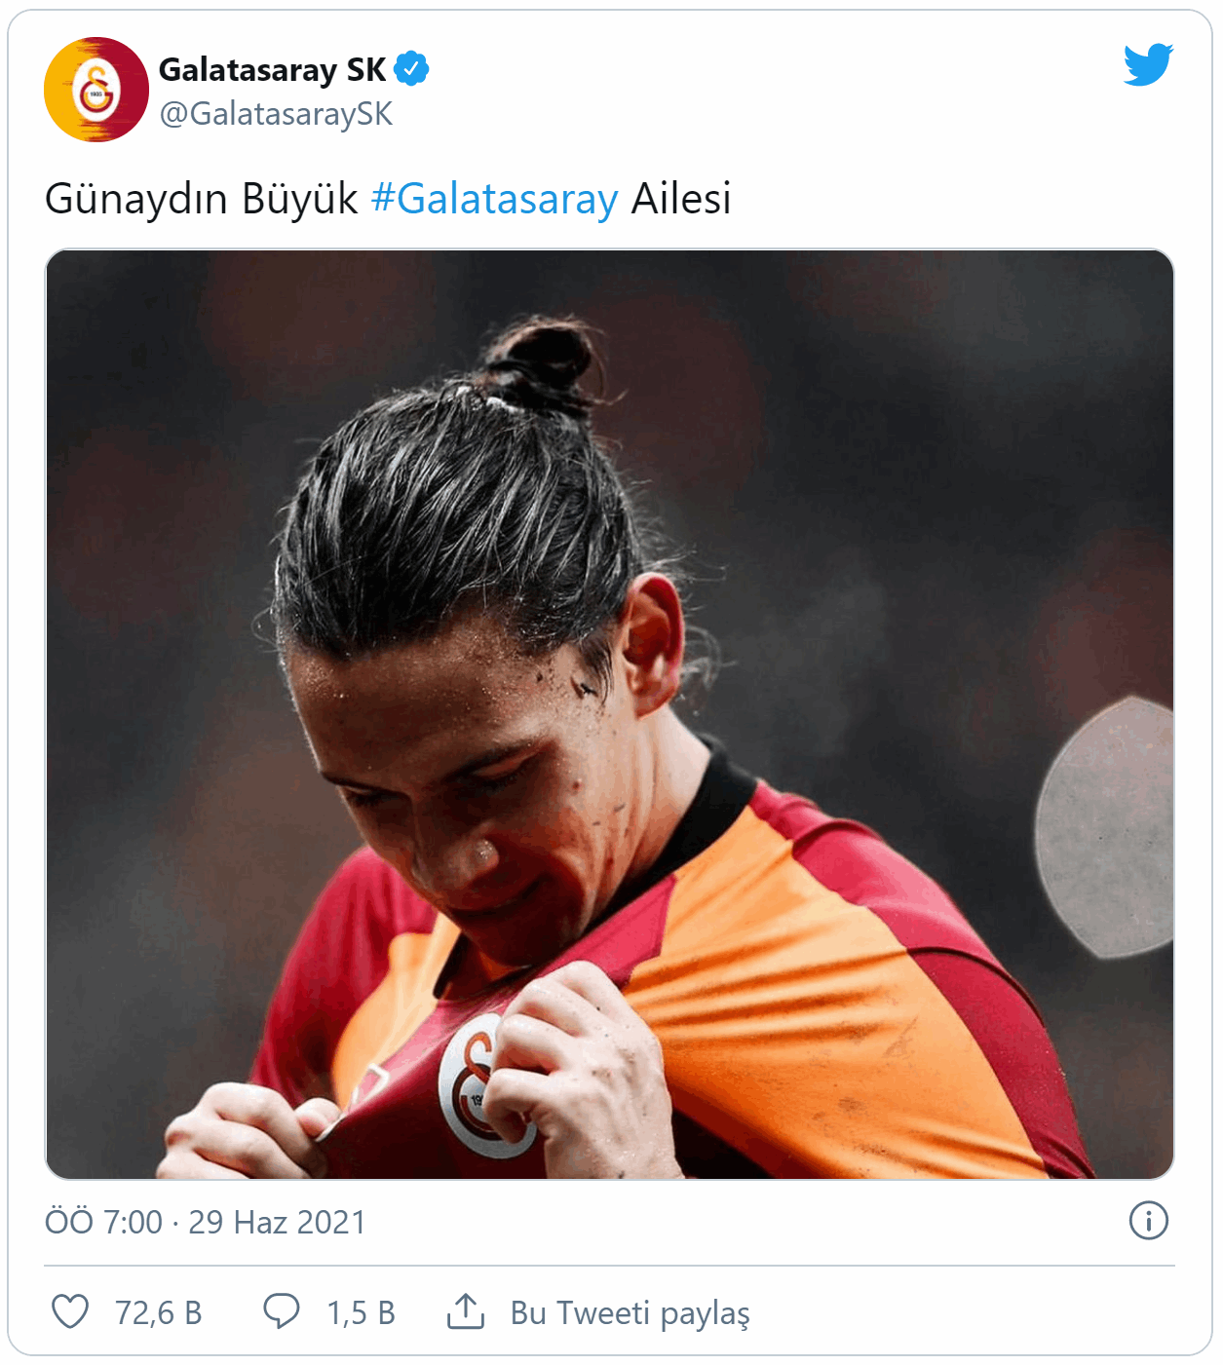This screenshot has height=1365, width=1223.
Task: Click the share upload arrow icon
Action: point(466,1311)
